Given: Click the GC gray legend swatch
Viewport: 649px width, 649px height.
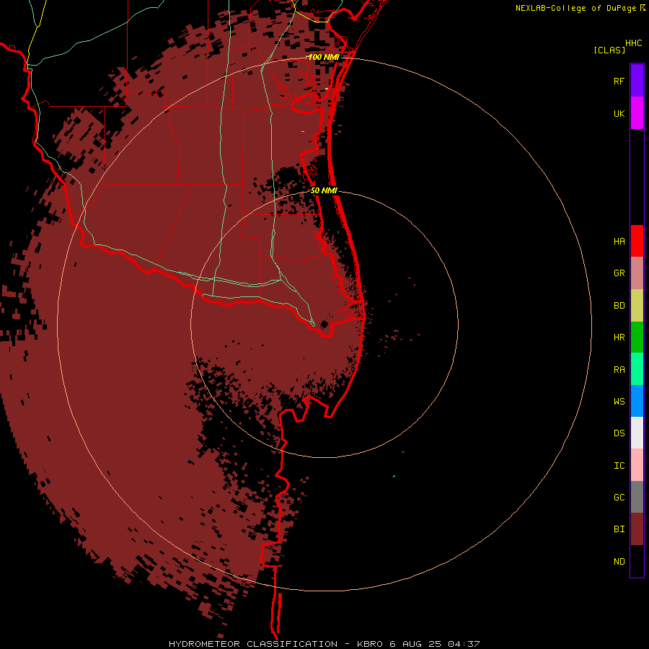Looking at the screenshot, I should pyautogui.click(x=637, y=497).
